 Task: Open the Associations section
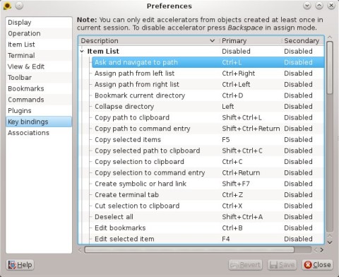click(39, 133)
